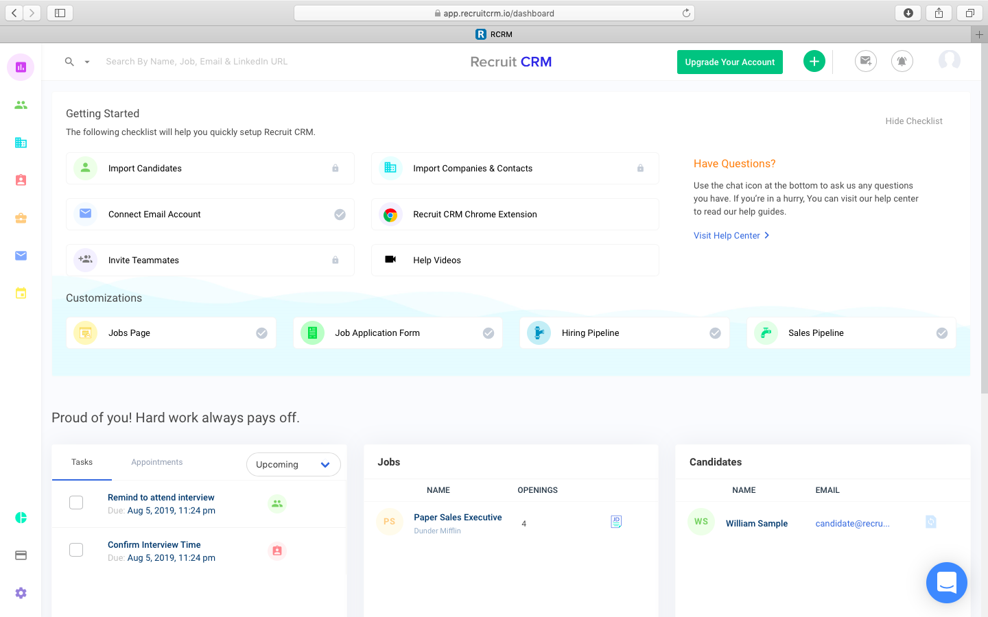Click Upgrade Your Account
Screen dimensions: 988x617
pos(730,62)
